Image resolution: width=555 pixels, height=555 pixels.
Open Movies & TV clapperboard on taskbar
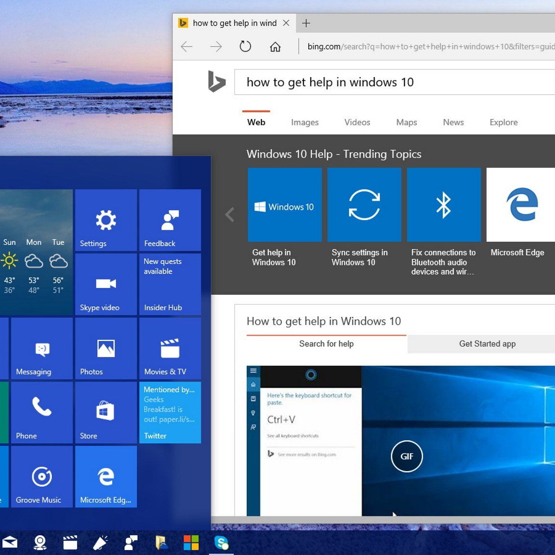(x=70, y=542)
